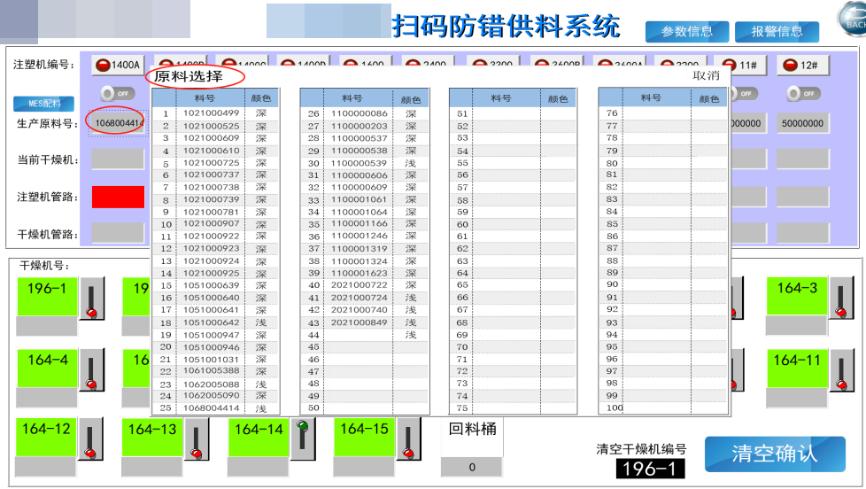866x489 pixels.
Task: Click the empty material cell in row 51
Action: pyautogui.click(x=506, y=113)
